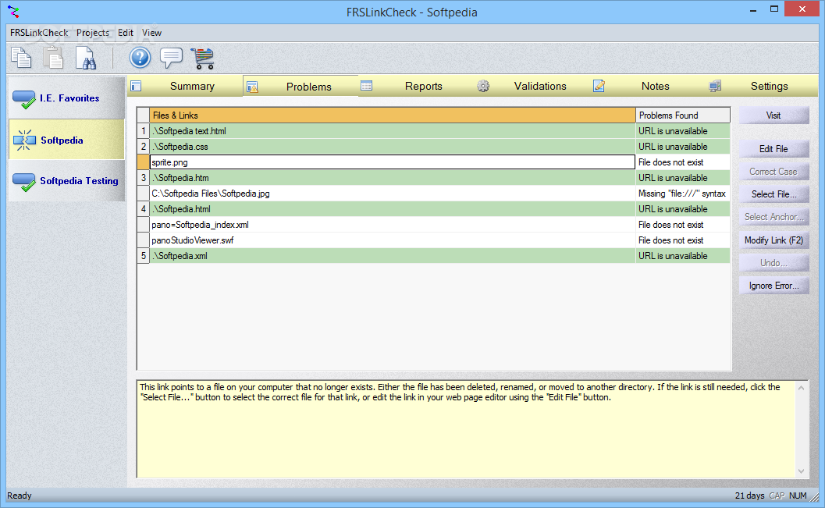Click the Reports tab table icon
The width and height of the screenshot is (825, 508).
point(367,86)
